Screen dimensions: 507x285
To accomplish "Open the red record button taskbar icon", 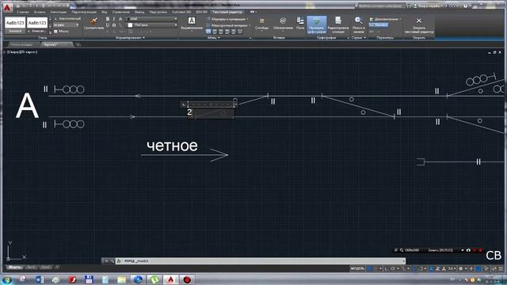I will pyautogui.click(x=187, y=279).
